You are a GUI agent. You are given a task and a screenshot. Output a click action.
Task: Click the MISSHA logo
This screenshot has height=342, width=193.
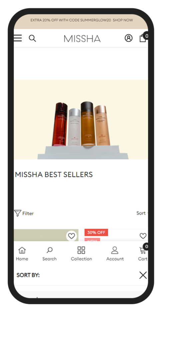tap(82, 39)
